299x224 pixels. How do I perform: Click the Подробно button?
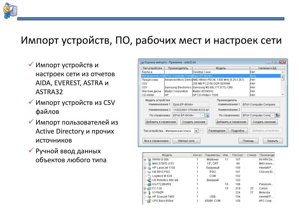[x=238, y=131]
